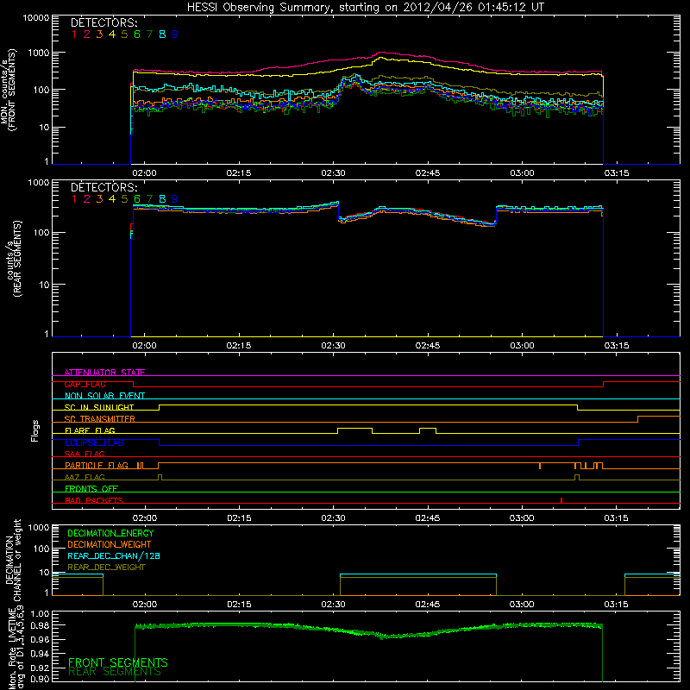Viewport: 690px width, 690px height.
Task: Click yellow detector 4 in the front segments legend
Action: [112, 34]
